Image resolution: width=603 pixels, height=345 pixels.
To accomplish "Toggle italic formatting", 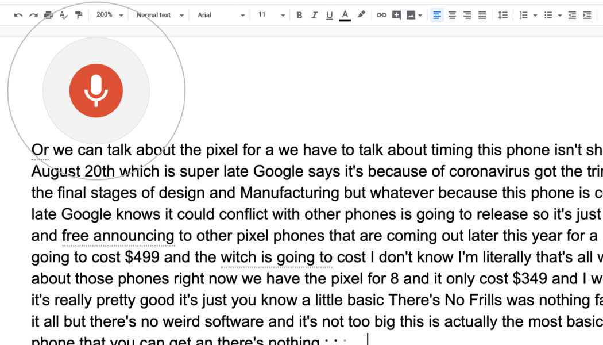I will click(x=314, y=15).
